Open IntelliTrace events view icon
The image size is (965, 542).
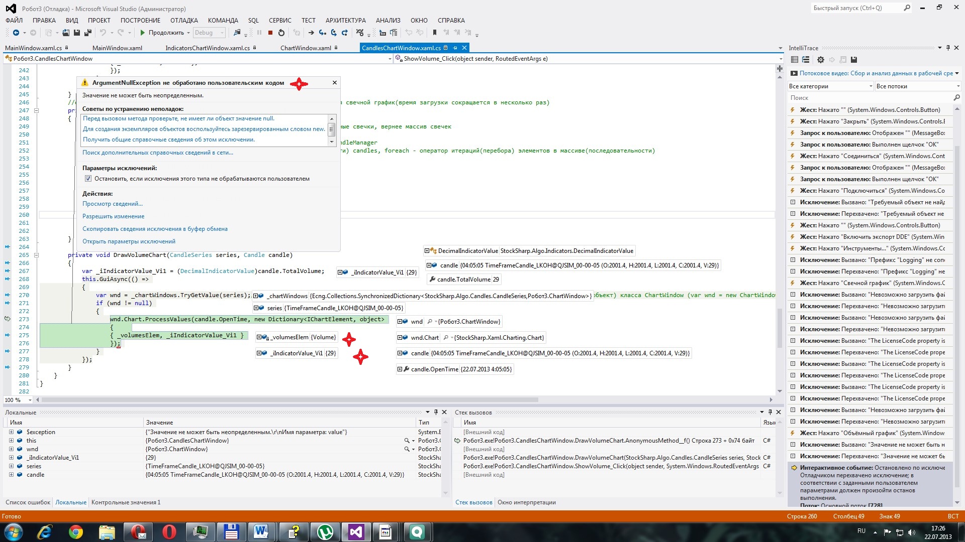coord(795,60)
